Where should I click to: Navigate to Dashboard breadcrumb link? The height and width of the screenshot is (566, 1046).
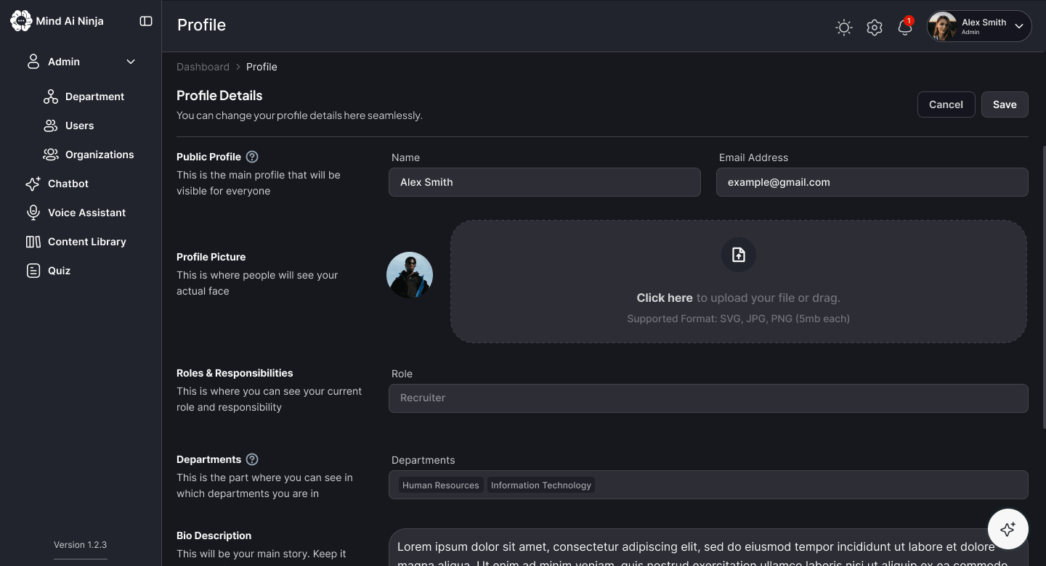point(203,67)
